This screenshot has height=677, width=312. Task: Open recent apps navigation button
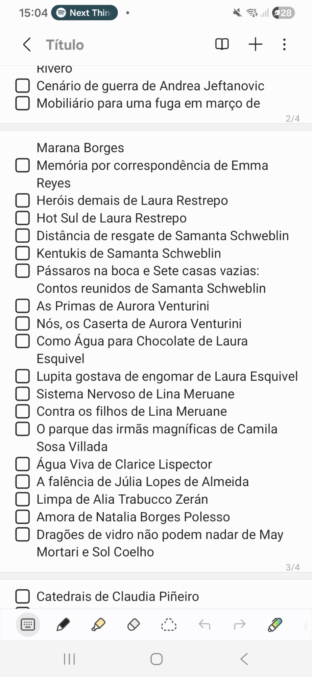(x=69, y=659)
